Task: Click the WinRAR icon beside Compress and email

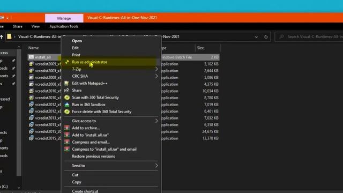Action: [67, 142]
